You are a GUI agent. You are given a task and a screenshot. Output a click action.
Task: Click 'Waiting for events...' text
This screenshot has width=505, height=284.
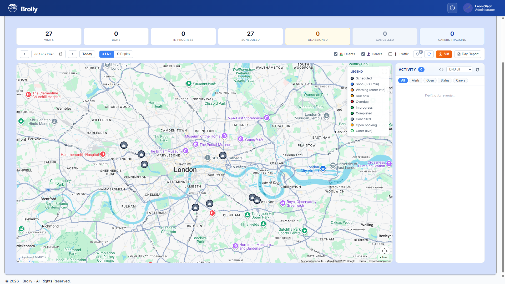point(440,95)
